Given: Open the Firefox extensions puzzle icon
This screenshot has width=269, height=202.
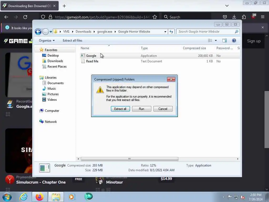Looking at the screenshot, I should pos(244,17).
